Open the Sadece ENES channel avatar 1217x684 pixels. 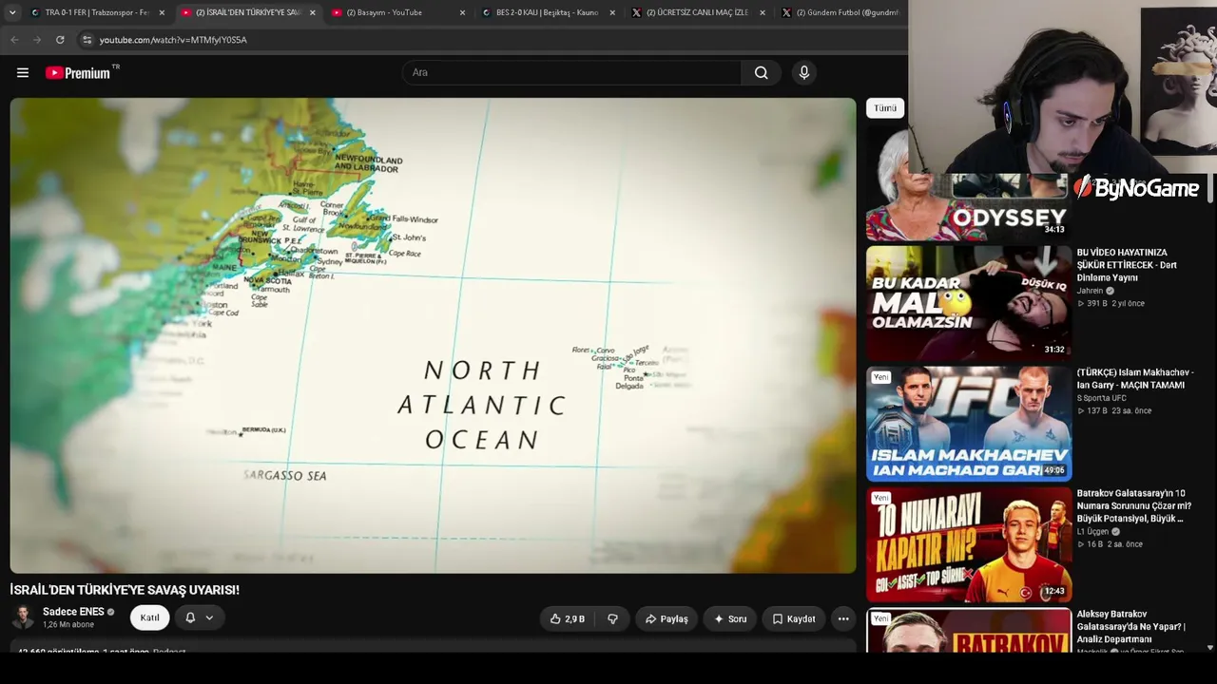[23, 617]
